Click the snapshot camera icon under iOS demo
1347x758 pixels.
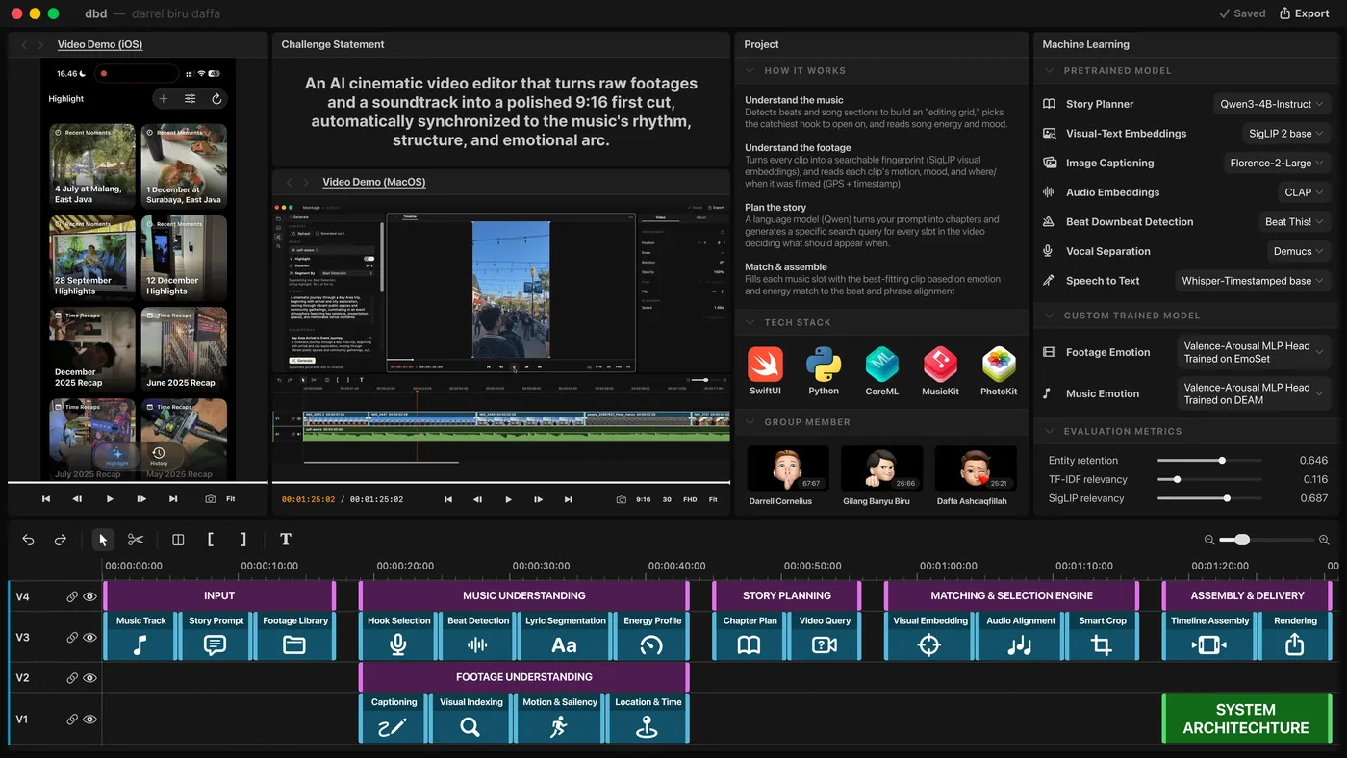pyautogui.click(x=211, y=499)
